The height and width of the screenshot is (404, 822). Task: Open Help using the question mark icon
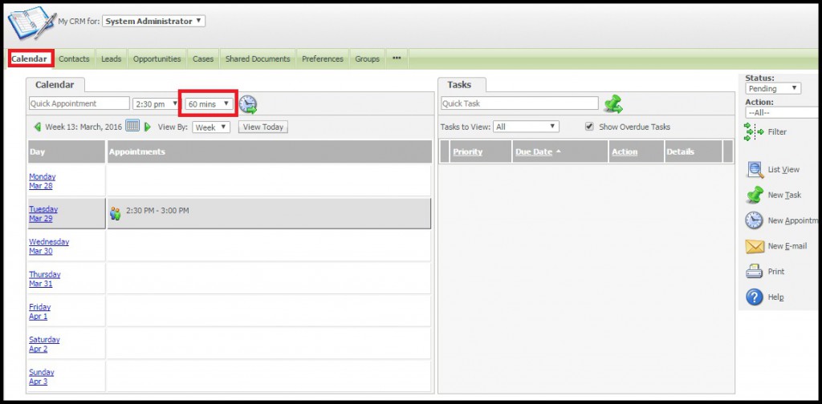pyautogui.click(x=755, y=297)
